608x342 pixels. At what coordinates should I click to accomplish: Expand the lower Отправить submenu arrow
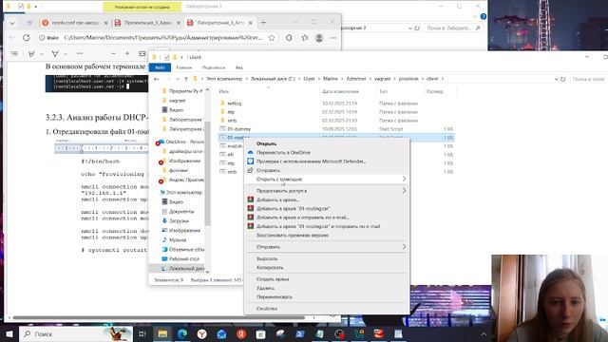click(x=404, y=247)
